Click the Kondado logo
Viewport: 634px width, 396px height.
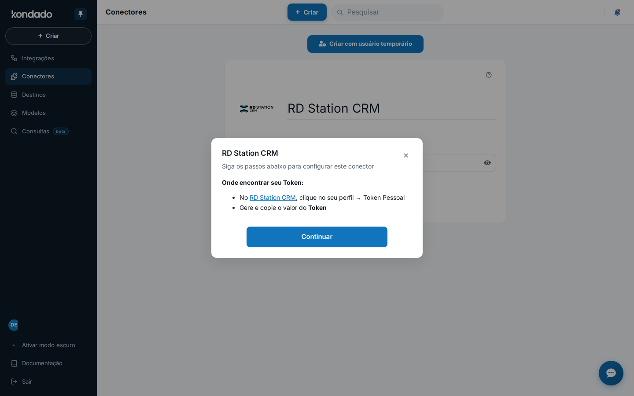point(32,14)
